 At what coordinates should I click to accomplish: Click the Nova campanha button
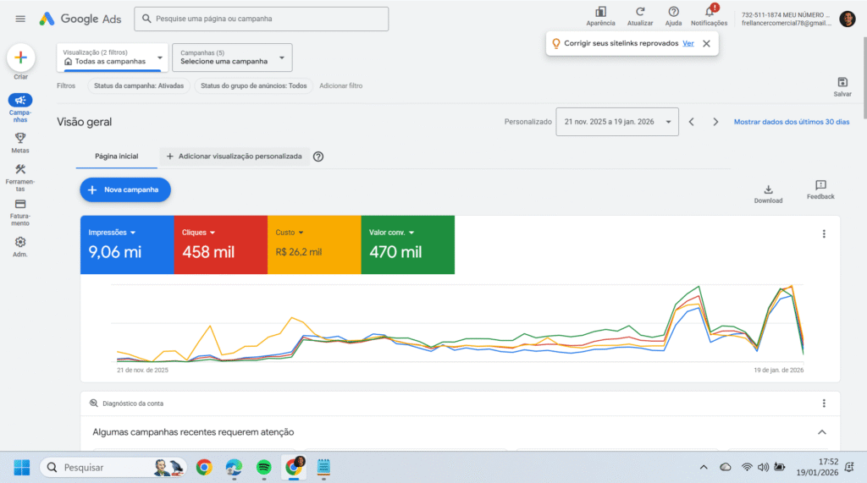point(125,190)
